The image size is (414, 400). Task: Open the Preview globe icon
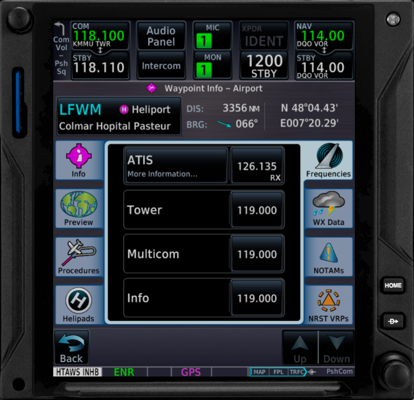click(x=79, y=209)
